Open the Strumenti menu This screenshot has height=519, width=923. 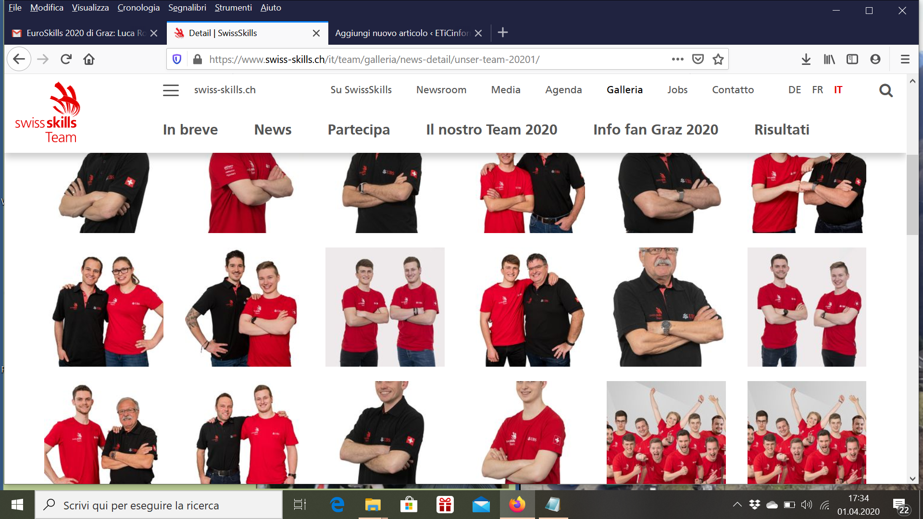pyautogui.click(x=233, y=8)
